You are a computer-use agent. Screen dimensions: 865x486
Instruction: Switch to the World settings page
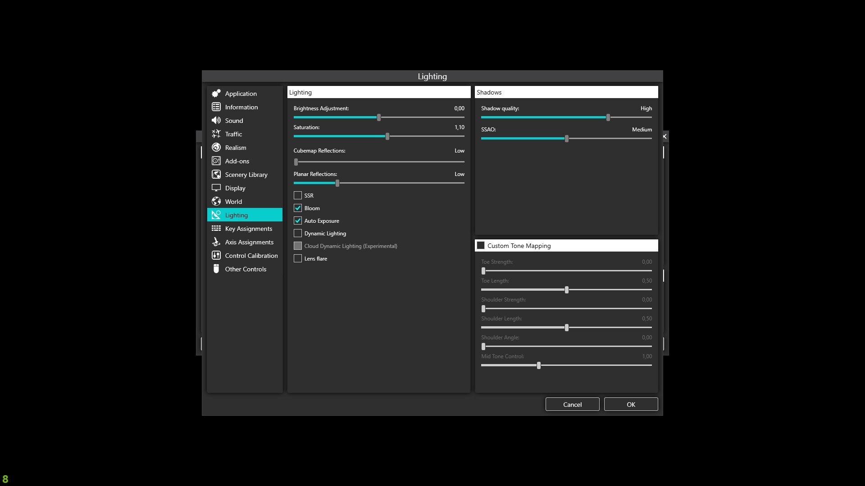click(233, 202)
